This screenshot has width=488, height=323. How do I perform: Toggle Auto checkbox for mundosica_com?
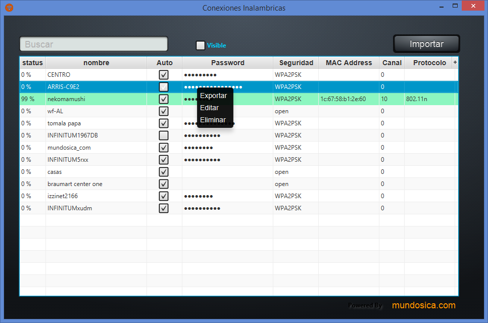[x=164, y=148]
